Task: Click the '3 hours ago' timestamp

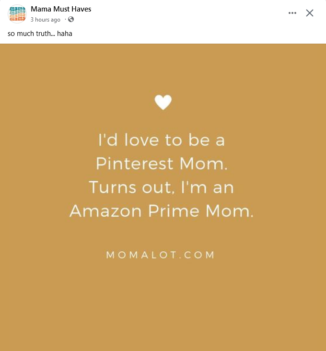Action: coord(46,20)
